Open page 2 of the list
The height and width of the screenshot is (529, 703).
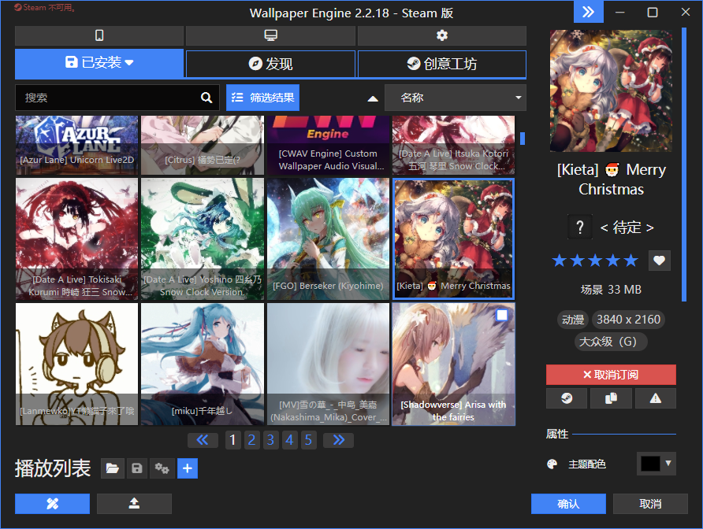tap(252, 440)
